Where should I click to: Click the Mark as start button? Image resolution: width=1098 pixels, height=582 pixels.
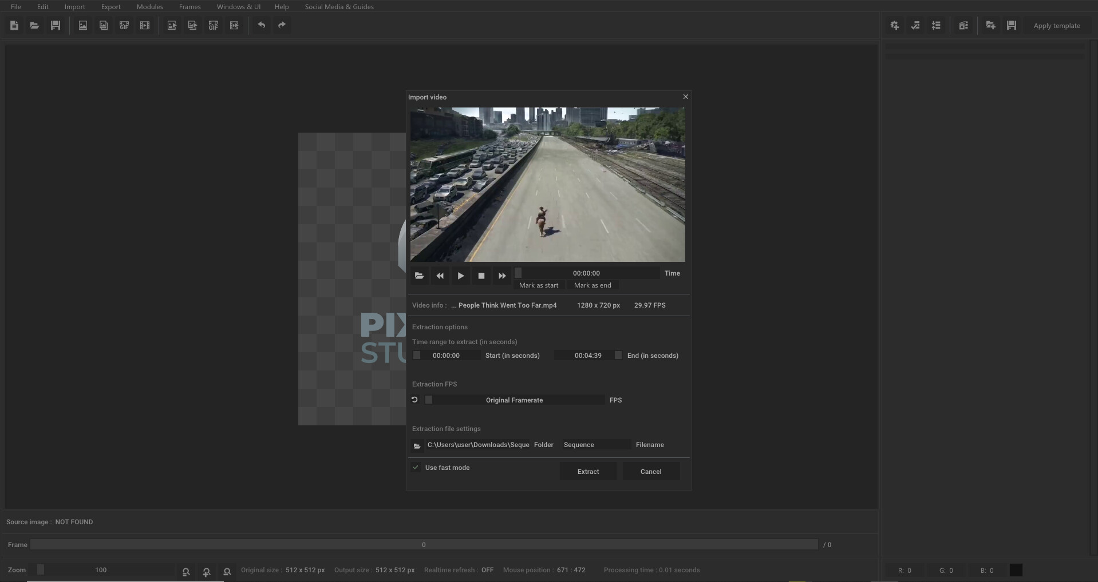tap(539, 285)
